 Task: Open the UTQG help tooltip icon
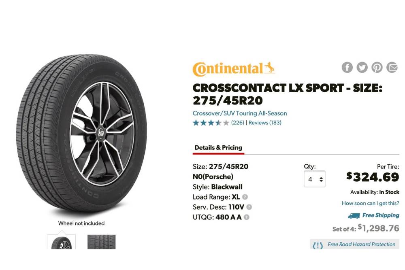tap(246, 217)
